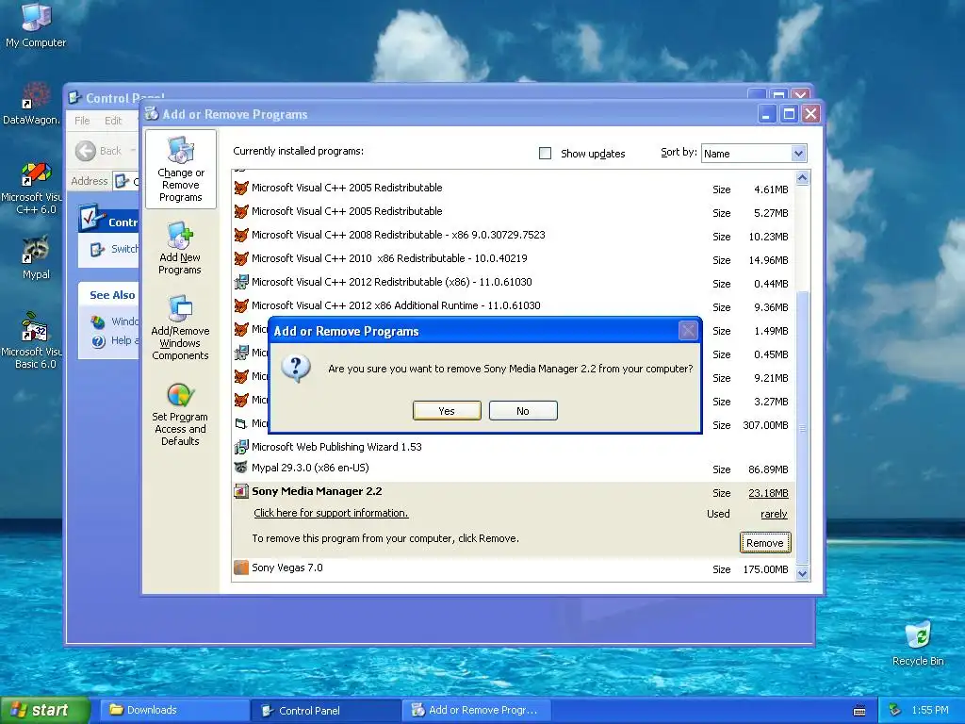
Task: Open Microsoft Visual Basic 6.0 desktop icon
Action: 32,340
